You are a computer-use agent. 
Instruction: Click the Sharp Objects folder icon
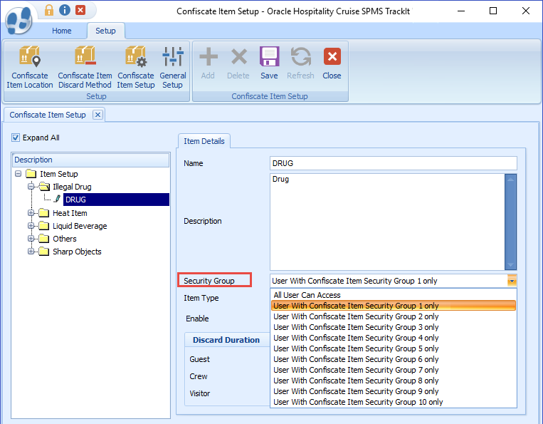[x=43, y=252]
